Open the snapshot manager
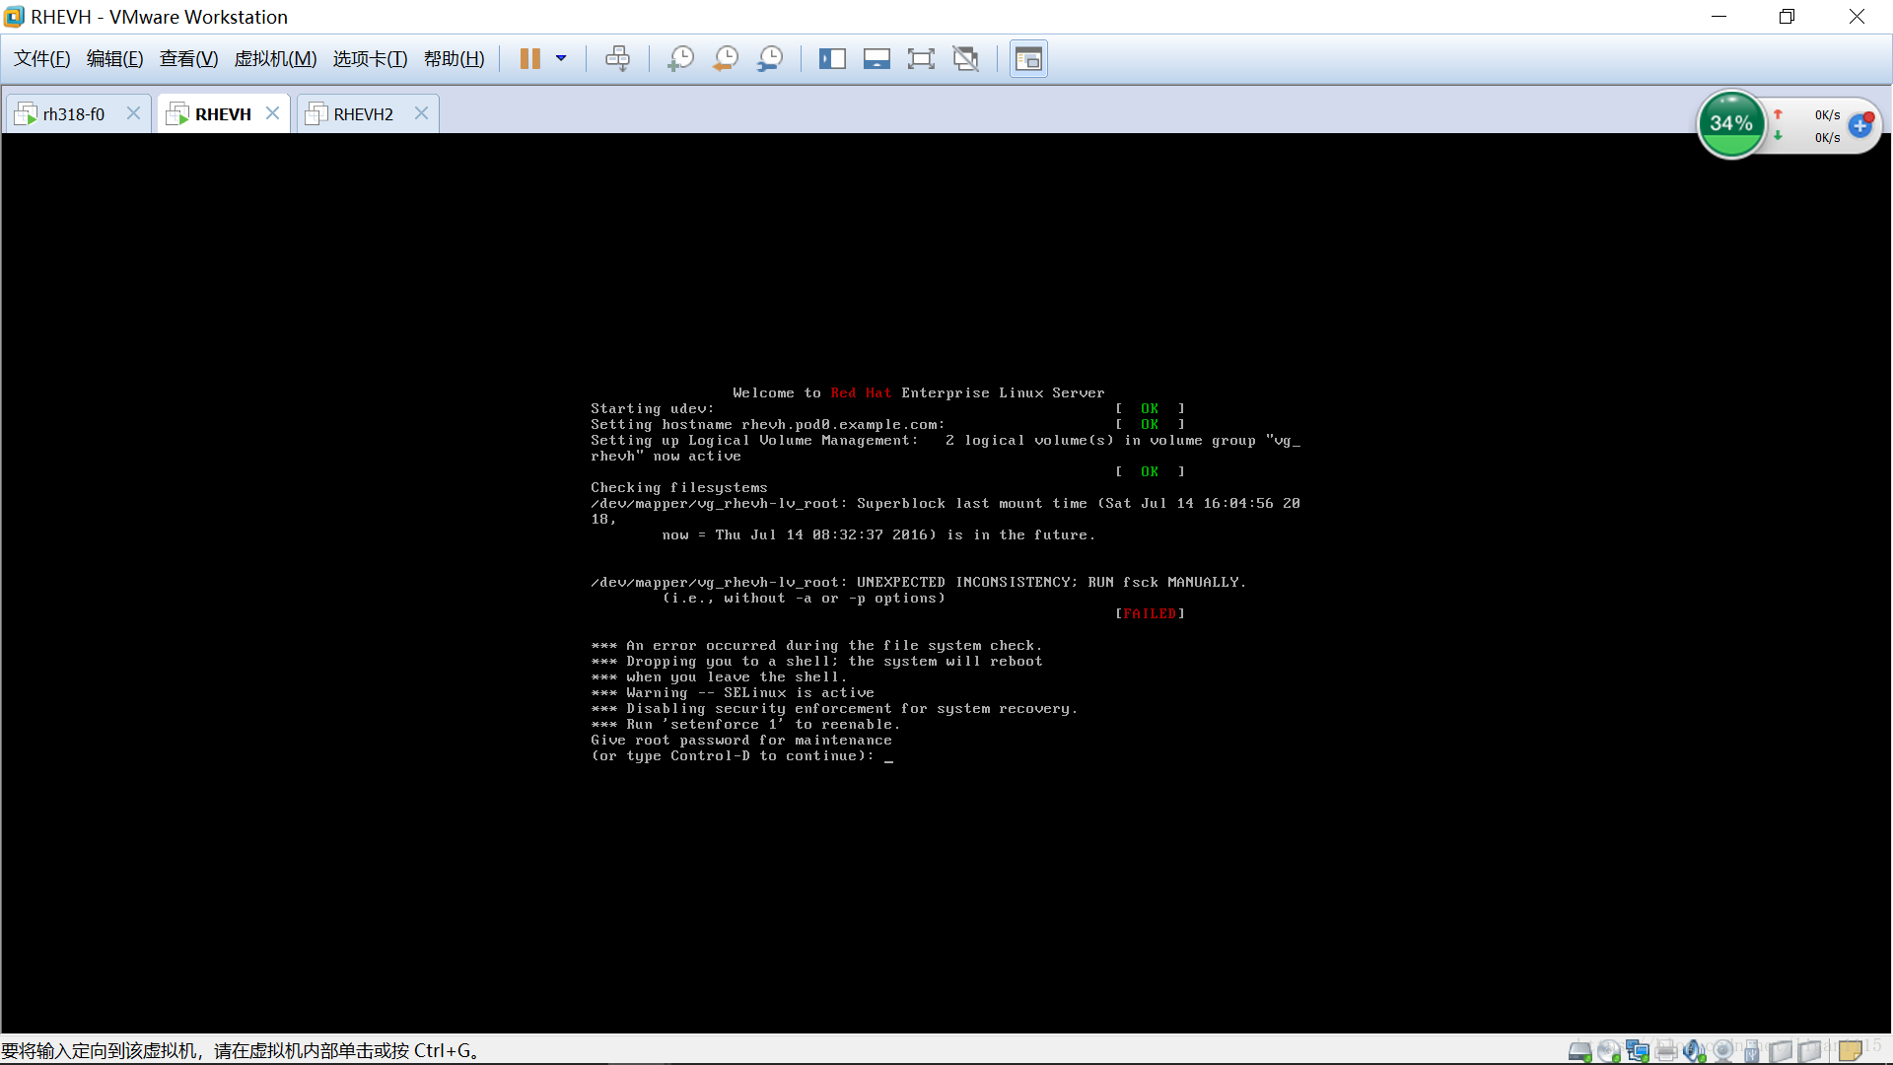 click(770, 59)
